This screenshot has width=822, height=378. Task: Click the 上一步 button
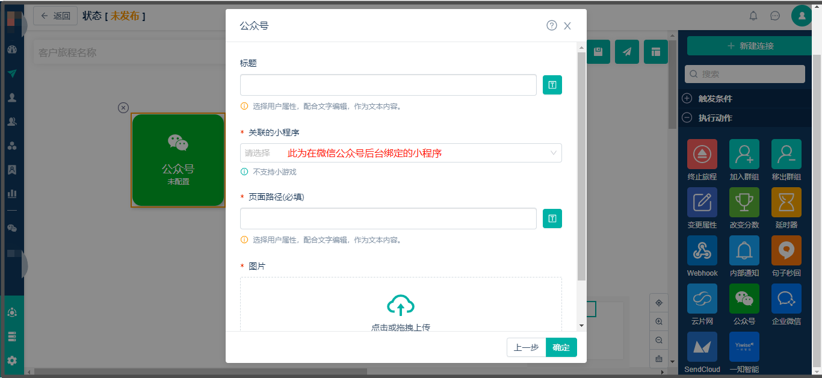pos(526,347)
